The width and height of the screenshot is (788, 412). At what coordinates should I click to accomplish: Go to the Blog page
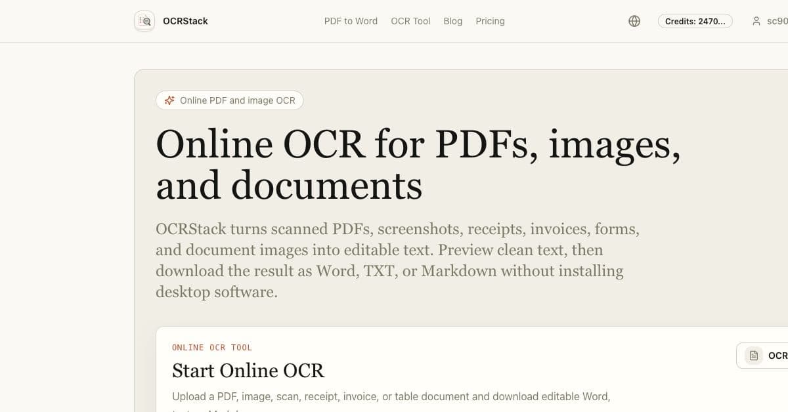[x=453, y=21]
